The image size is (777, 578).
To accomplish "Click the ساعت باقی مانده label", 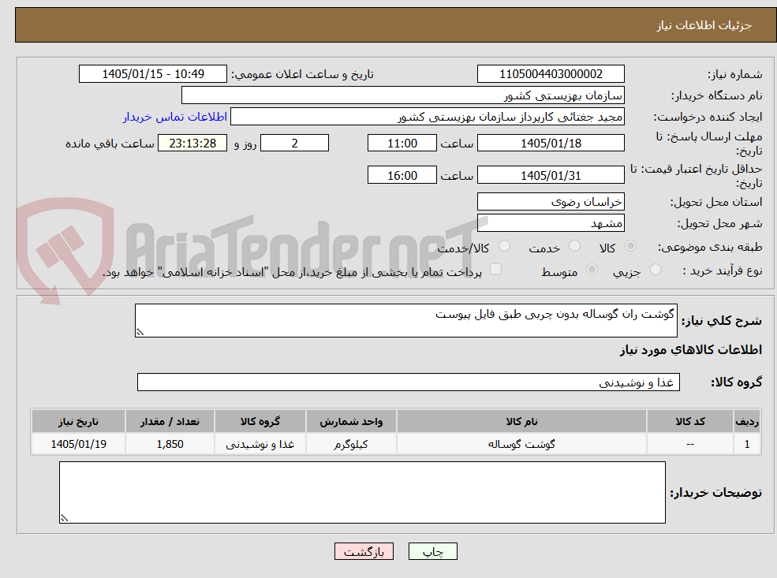I will [110, 144].
